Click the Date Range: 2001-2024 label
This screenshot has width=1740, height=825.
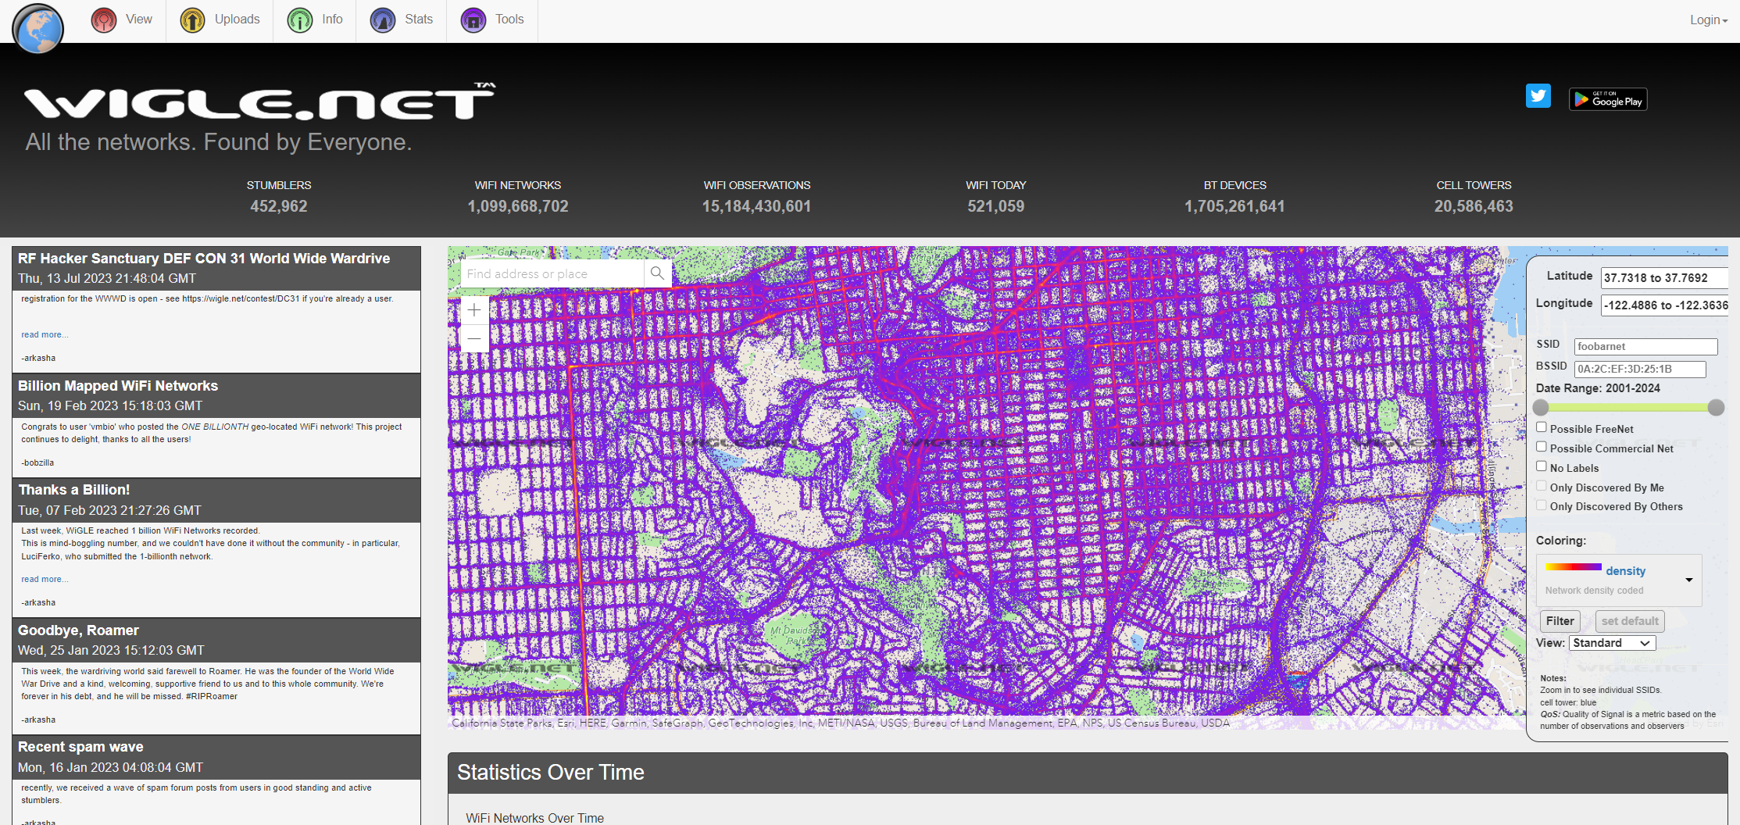(1598, 388)
